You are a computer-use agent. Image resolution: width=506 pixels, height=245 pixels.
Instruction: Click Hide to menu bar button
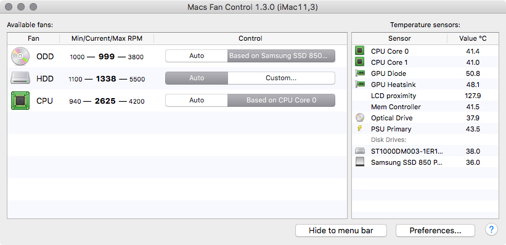coord(341,230)
